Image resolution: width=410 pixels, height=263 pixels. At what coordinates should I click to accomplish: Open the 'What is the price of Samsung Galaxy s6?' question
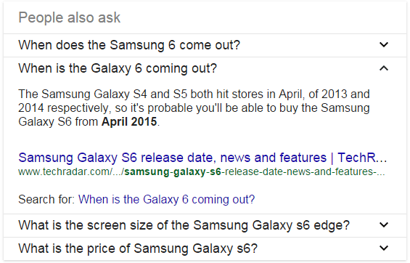[x=138, y=248]
